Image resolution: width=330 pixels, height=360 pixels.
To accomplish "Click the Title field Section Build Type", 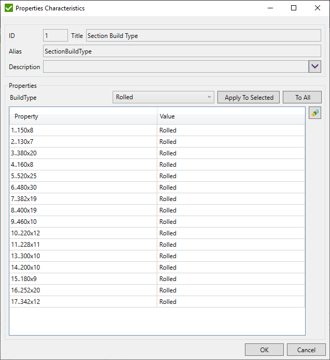I will click(x=203, y=36).
